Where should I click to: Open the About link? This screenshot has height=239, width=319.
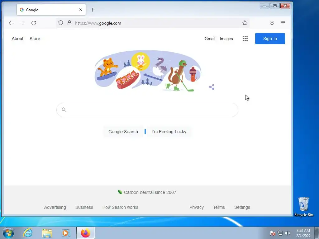click(17, 39)
